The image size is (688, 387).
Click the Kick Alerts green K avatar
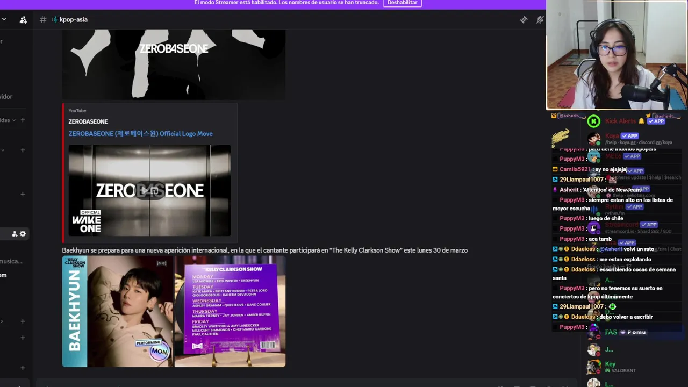tap(593, 121)
